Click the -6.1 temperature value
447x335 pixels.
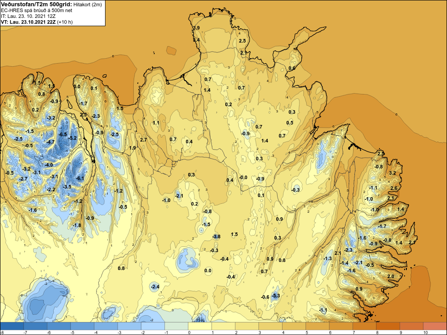pyautogui.click(x=80, y=179)
